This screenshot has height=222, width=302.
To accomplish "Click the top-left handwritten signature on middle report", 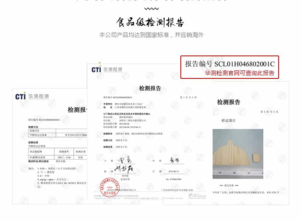I will point(124,160).
